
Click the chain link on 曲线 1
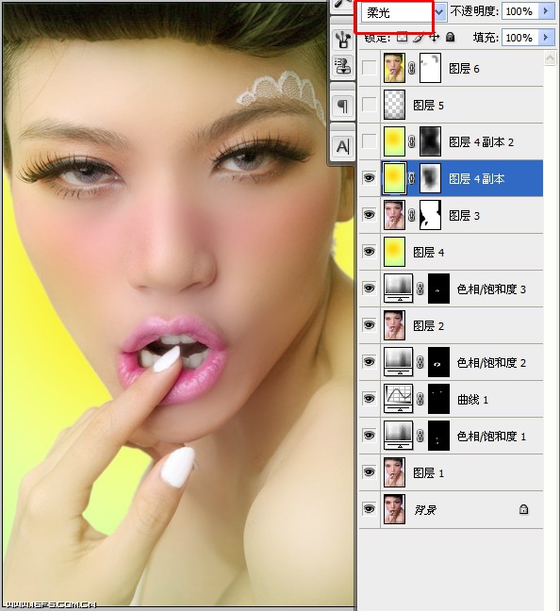point(420,399)
